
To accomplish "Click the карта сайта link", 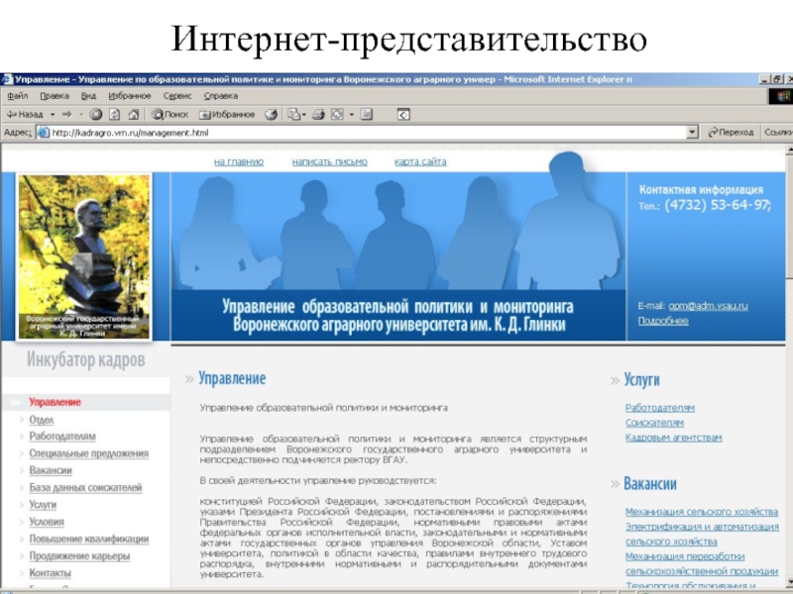I will (x=420, y=162).
